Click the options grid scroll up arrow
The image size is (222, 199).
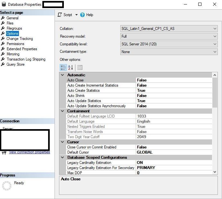215,75
